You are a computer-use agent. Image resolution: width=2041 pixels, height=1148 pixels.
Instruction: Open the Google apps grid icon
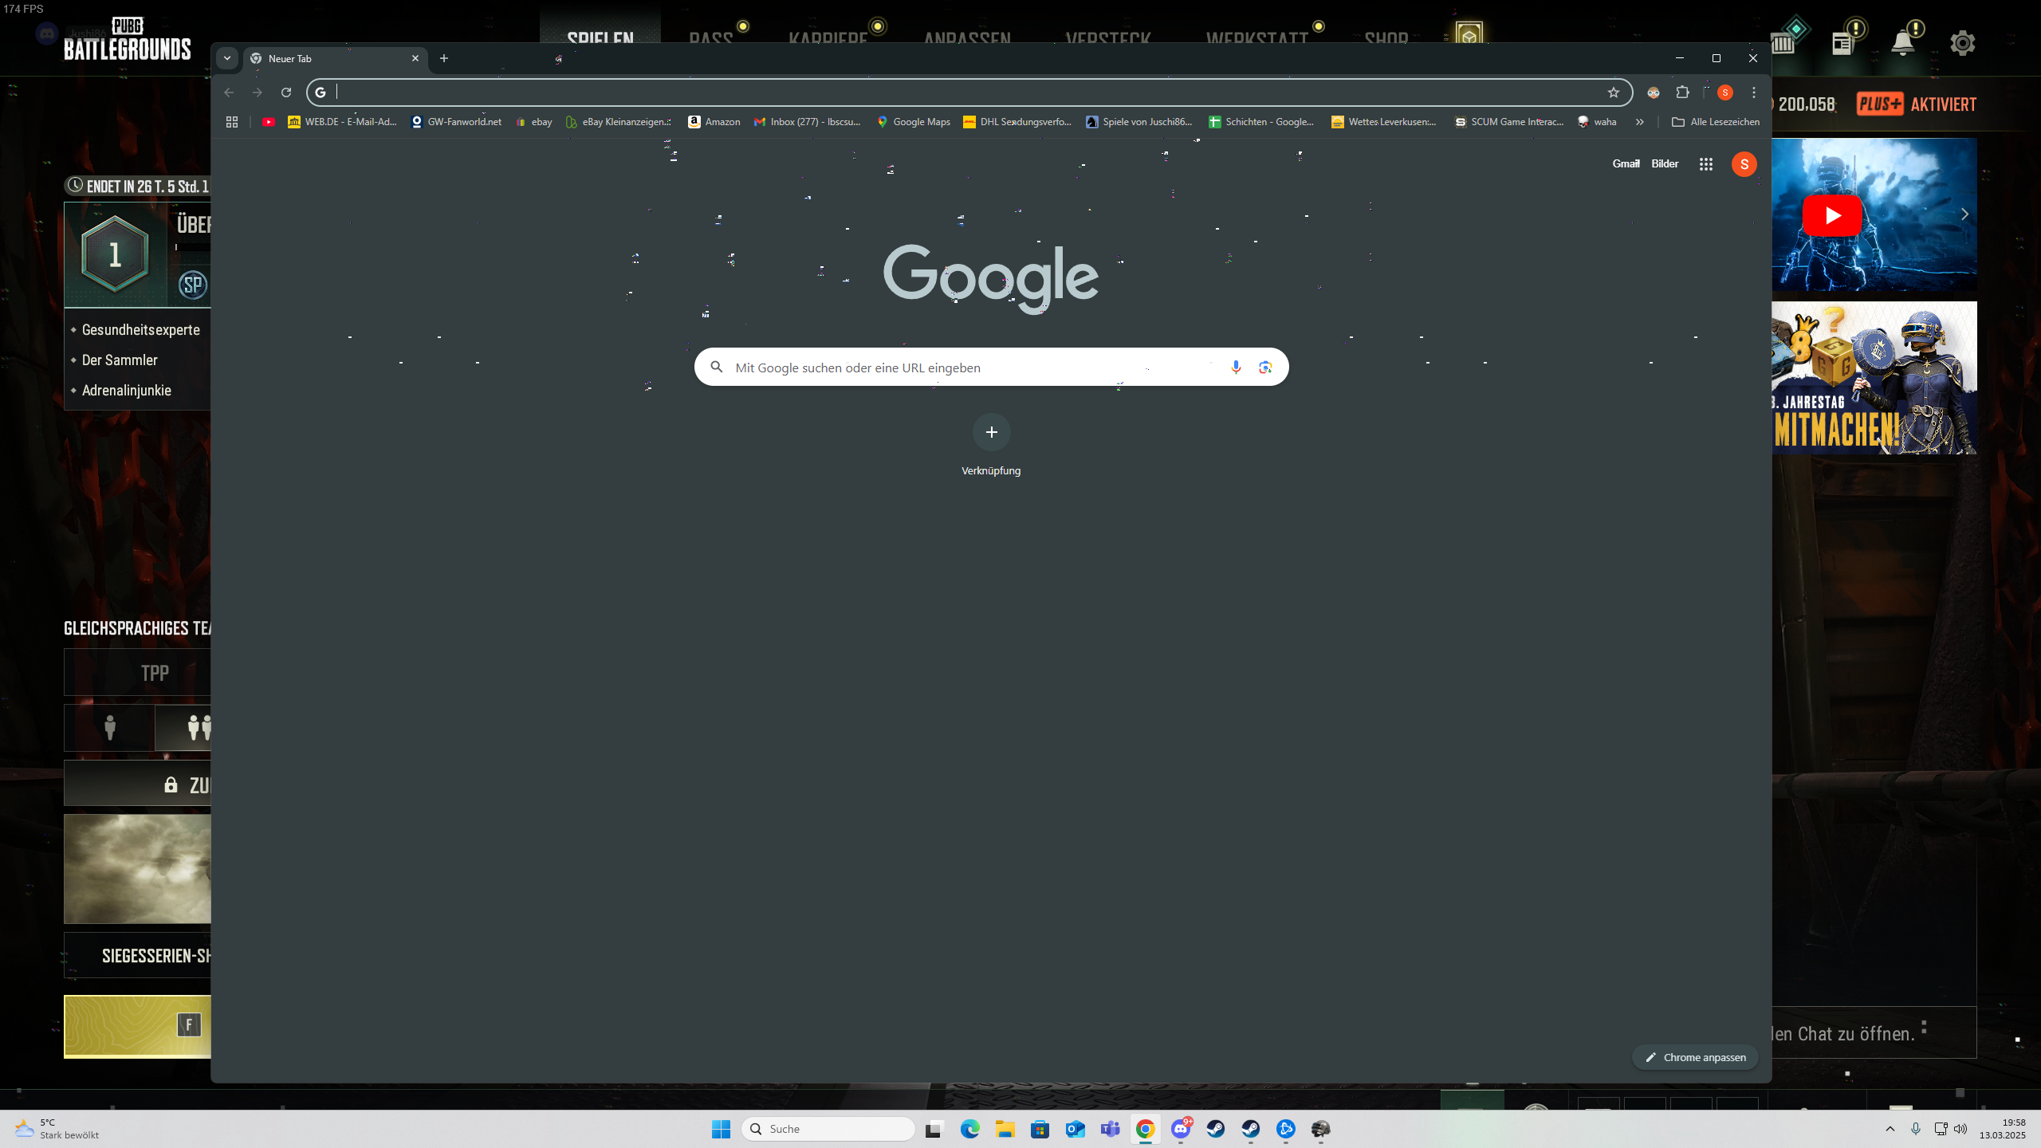[1705, 164]
